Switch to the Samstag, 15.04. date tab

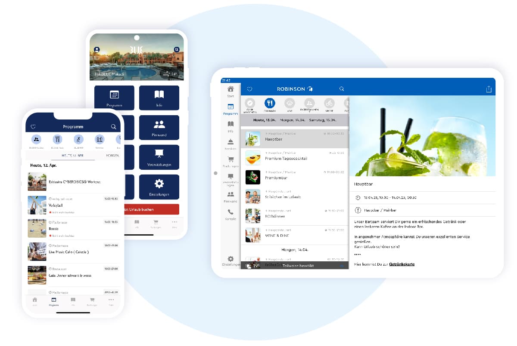point(324,120)
